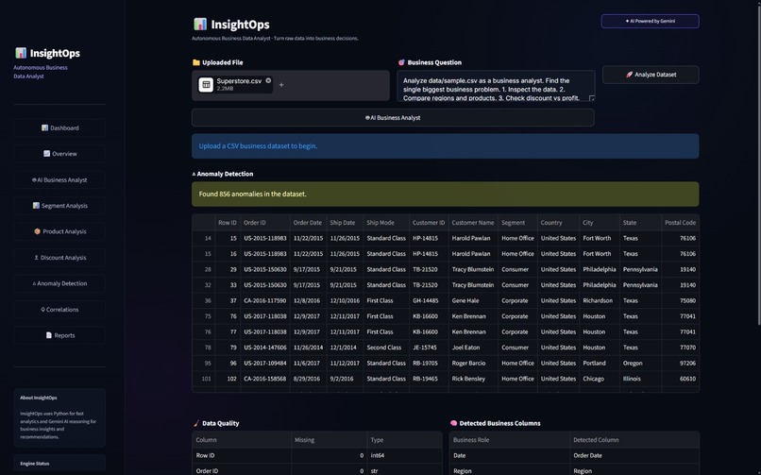
Task: Click the page vertical scrollbar
Action: pyautogui.click(x=758, y=163)
